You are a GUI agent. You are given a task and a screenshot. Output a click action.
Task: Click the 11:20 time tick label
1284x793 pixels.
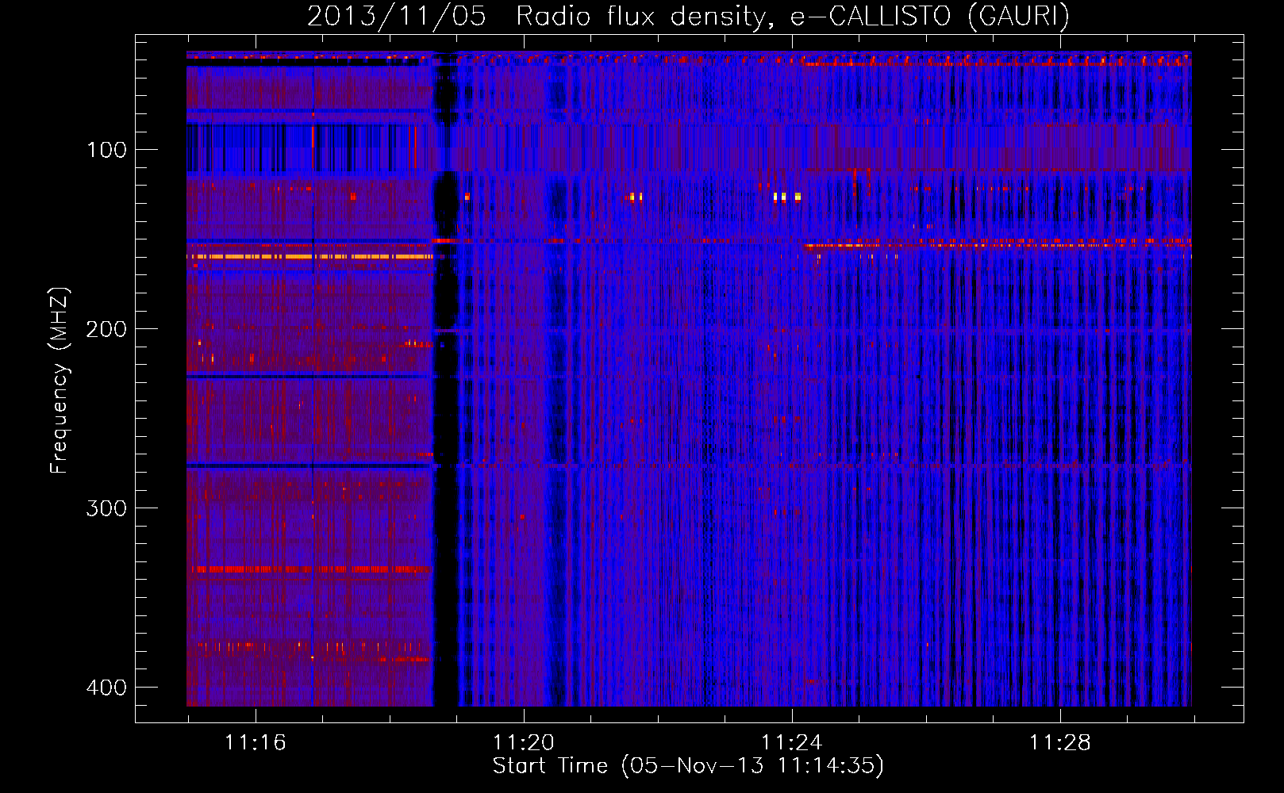tap(523, 743)
